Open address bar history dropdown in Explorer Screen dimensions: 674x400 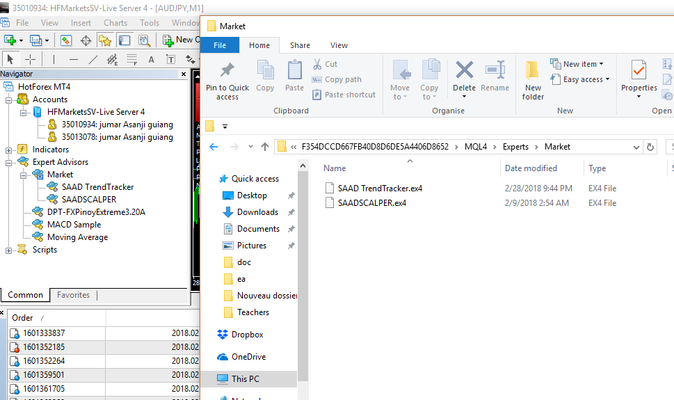pyautogui.click(x=636, y=147)
